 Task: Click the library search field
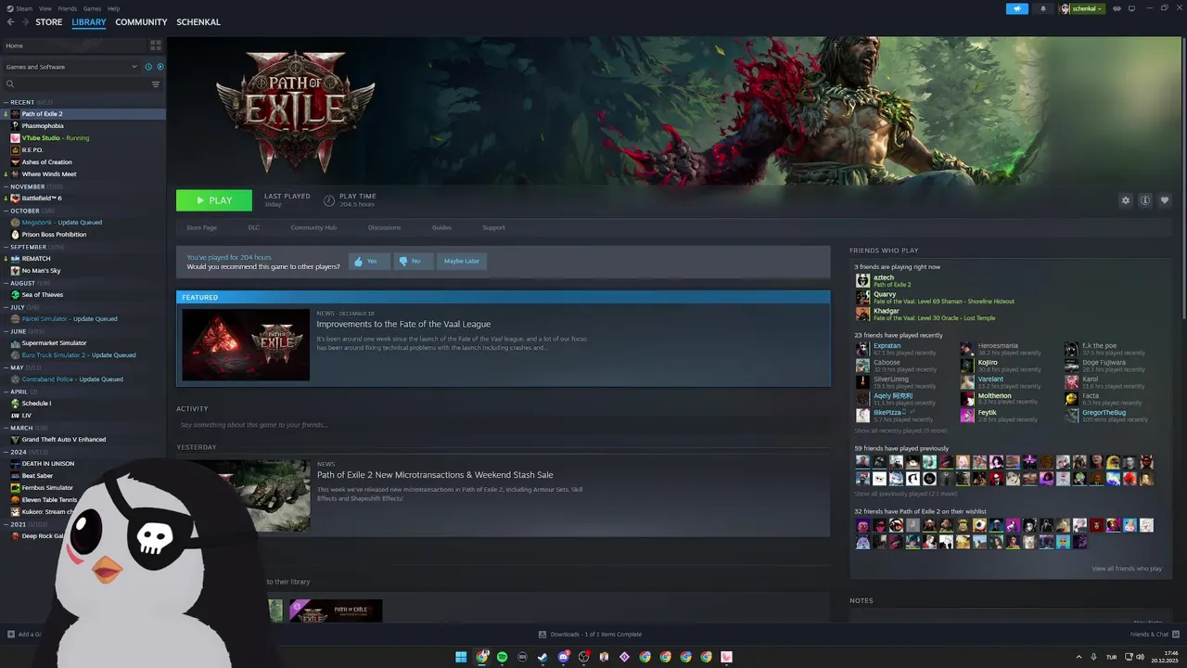[74, 84]
